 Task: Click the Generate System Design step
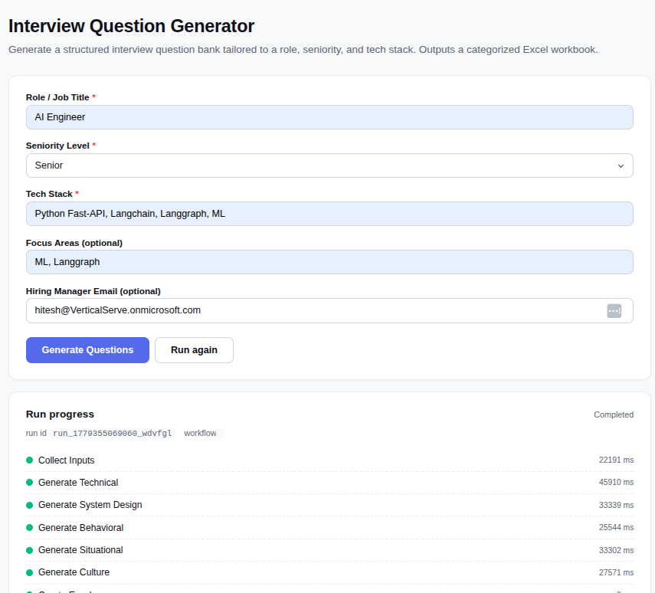tap(329, 505)
